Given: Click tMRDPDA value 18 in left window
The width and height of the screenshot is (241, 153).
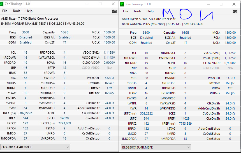Looking at the screenshot, I should tap(64, 138).
